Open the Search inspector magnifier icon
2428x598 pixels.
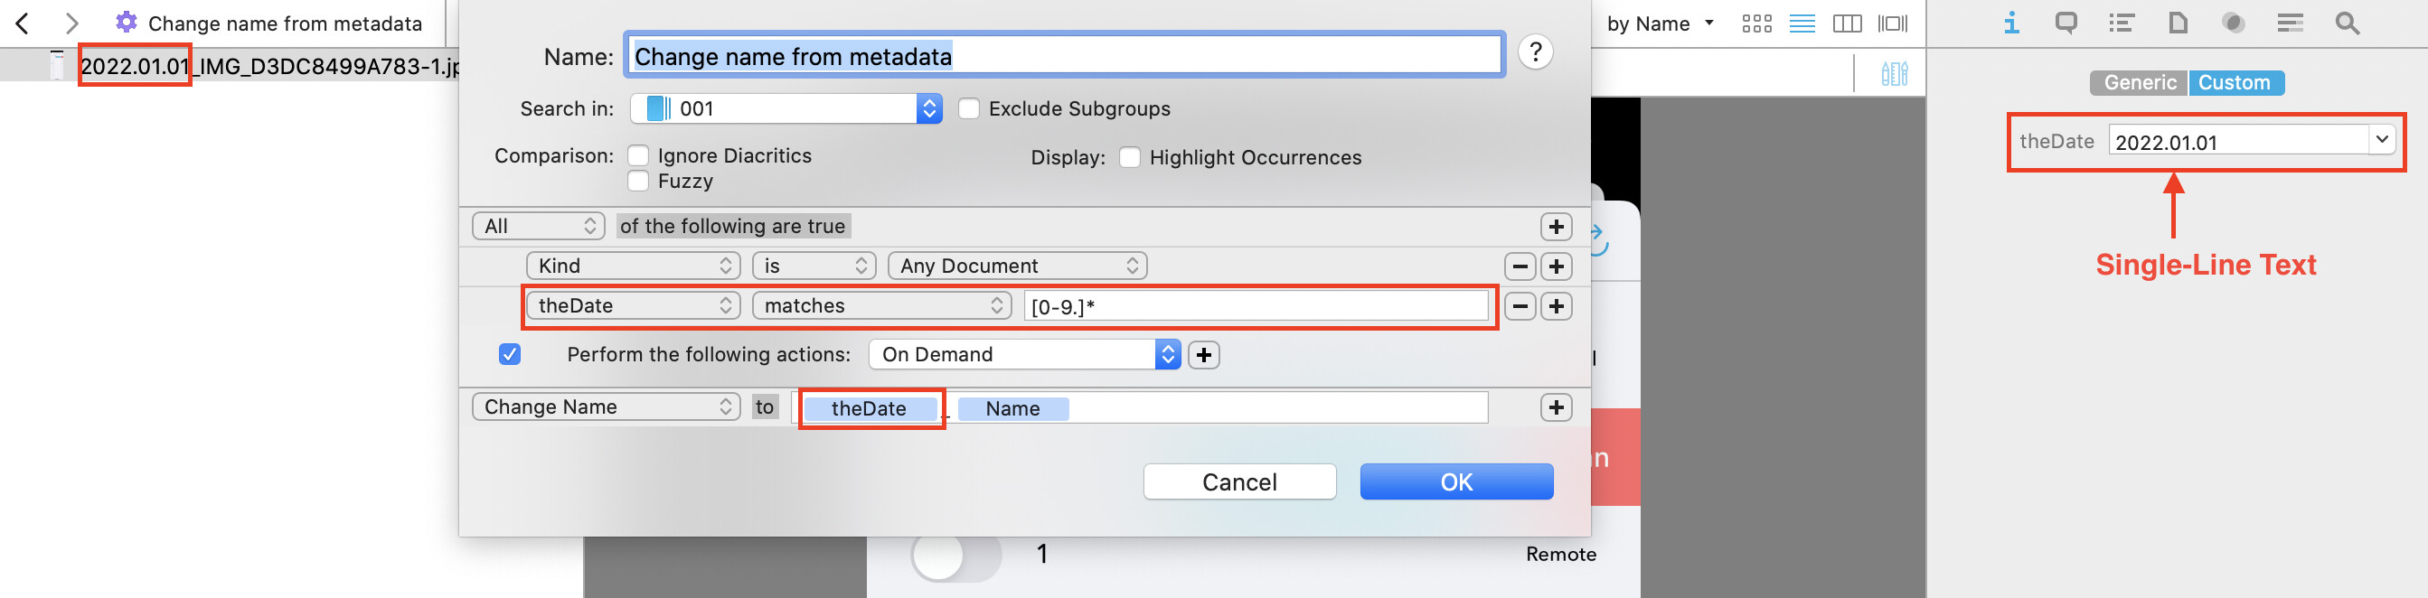pos(2348,23)
